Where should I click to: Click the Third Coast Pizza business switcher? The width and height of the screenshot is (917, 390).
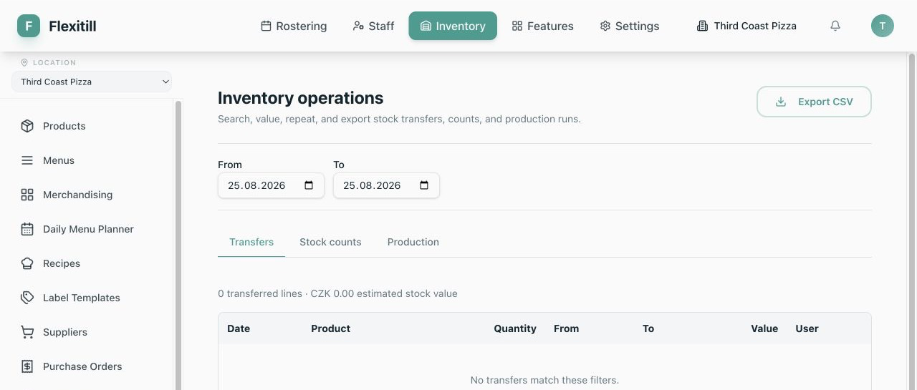pyautogui.click(x=746, y=26)
